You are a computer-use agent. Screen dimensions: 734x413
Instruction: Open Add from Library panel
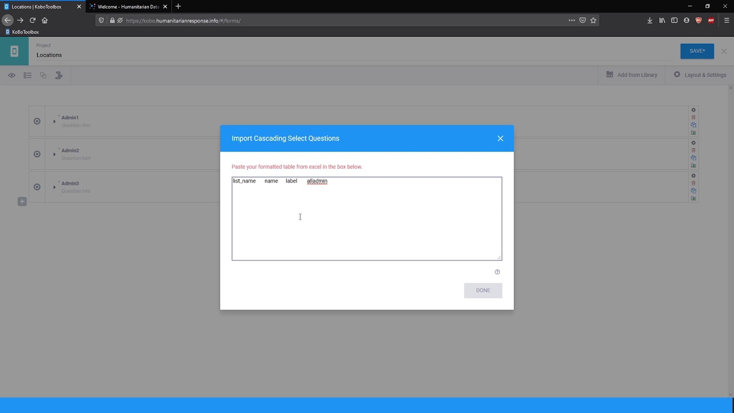click(632, 75)
